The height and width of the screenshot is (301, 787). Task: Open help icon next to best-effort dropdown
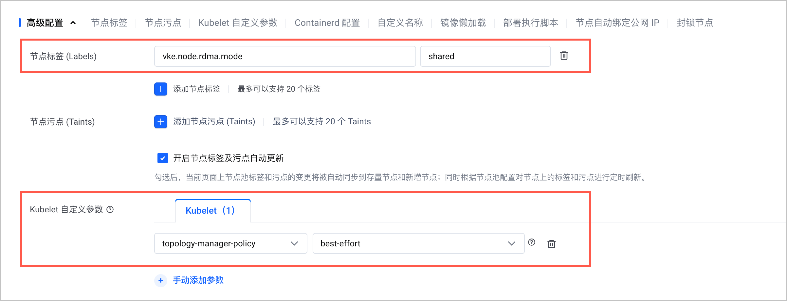[532, 242]
